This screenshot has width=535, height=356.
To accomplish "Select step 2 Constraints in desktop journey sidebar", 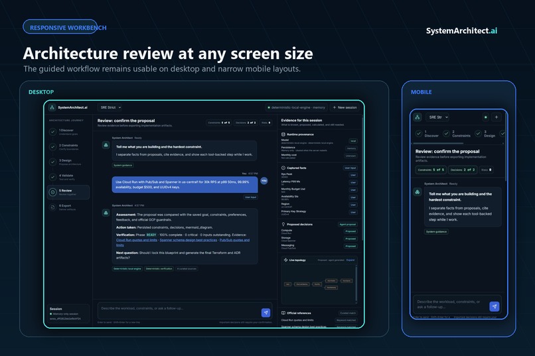I will tap(68, 147).
